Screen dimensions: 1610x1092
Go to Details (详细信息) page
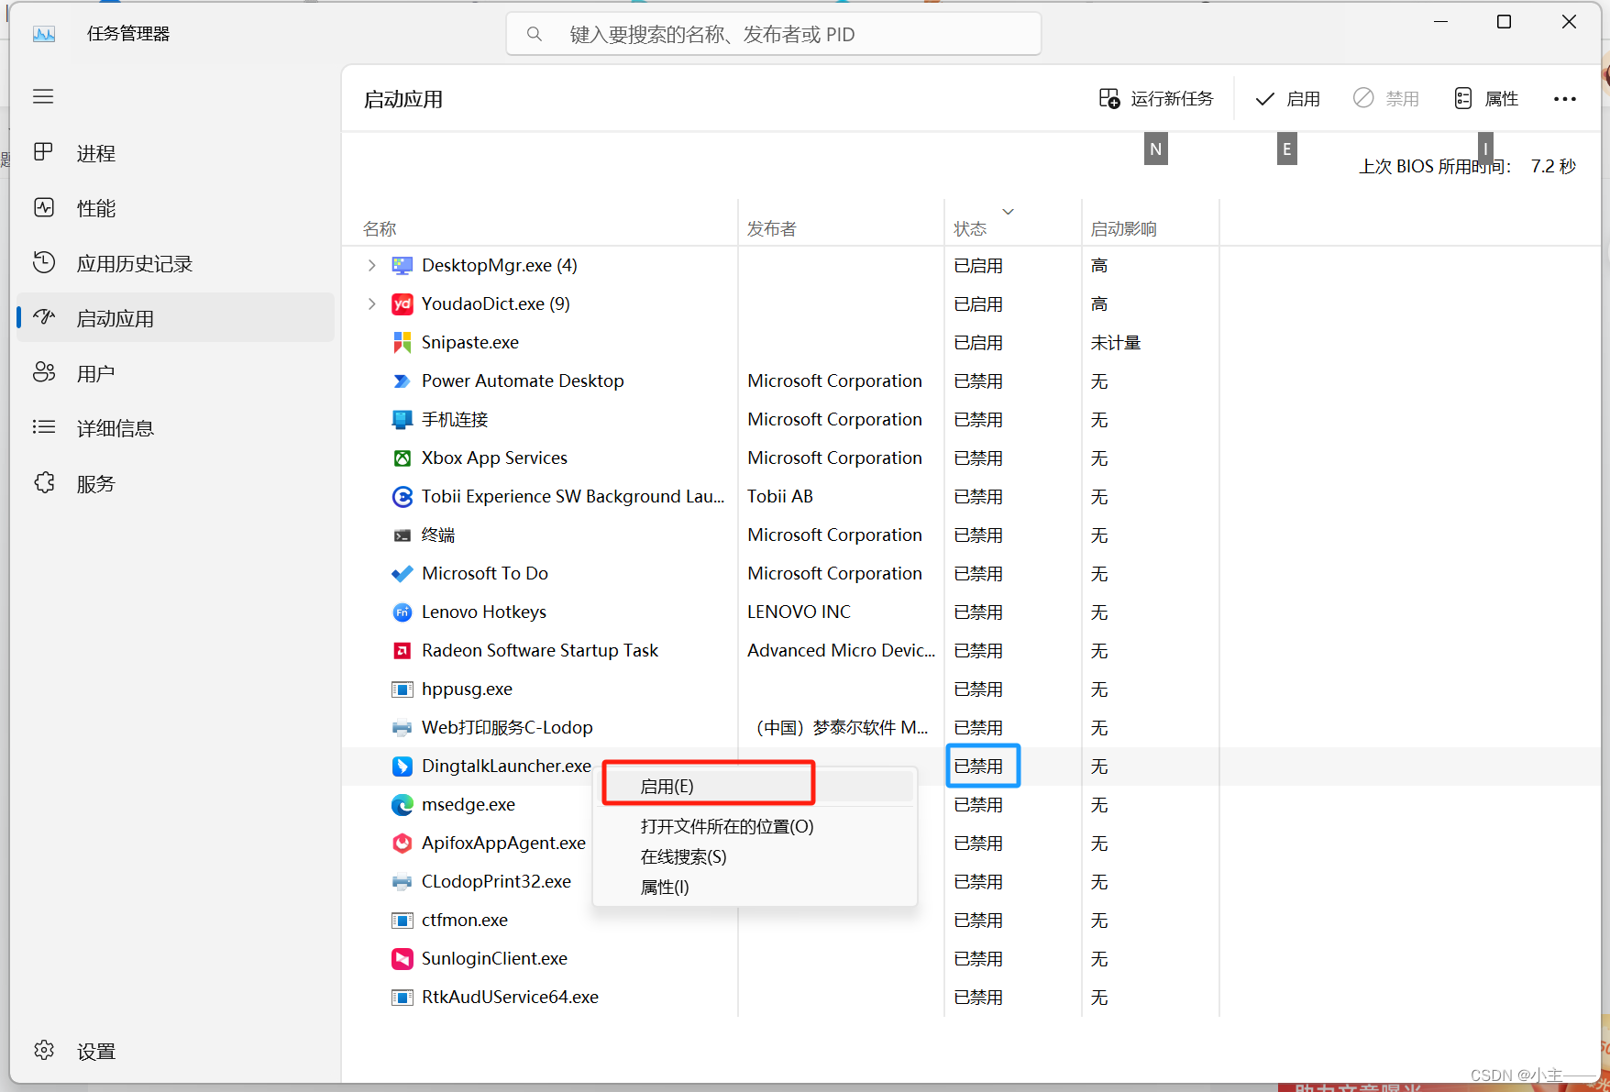[175, 428]
